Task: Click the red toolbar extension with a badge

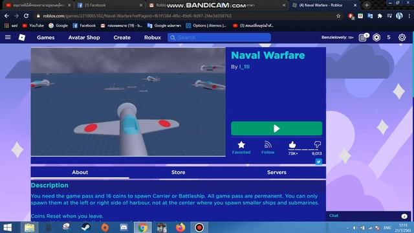Action: pos(351,16)
